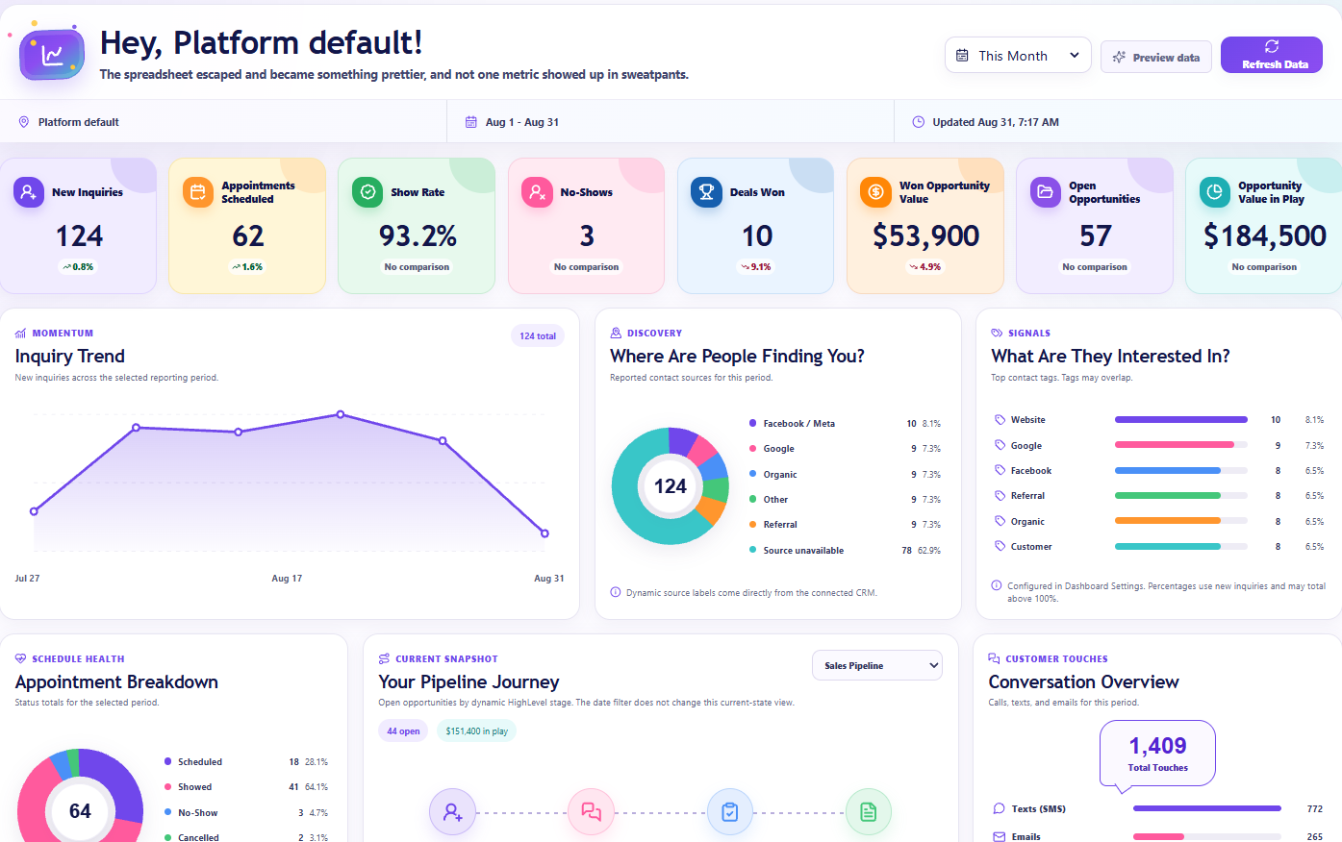The width and height of the screenshot is (1342, 842).
Task: Click the Referral row in discovery sources
Action: pos(845,525)
